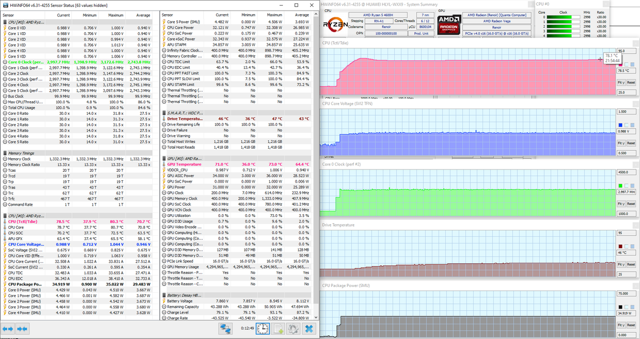Click Reset in CPU Package Power graph

tap(631, 325)
